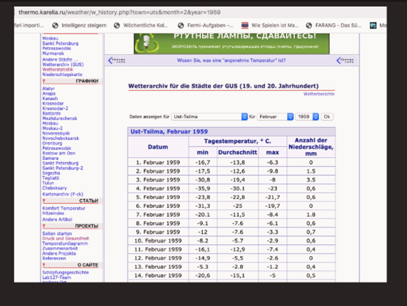Open Togliatti graph link

[51, 178]
